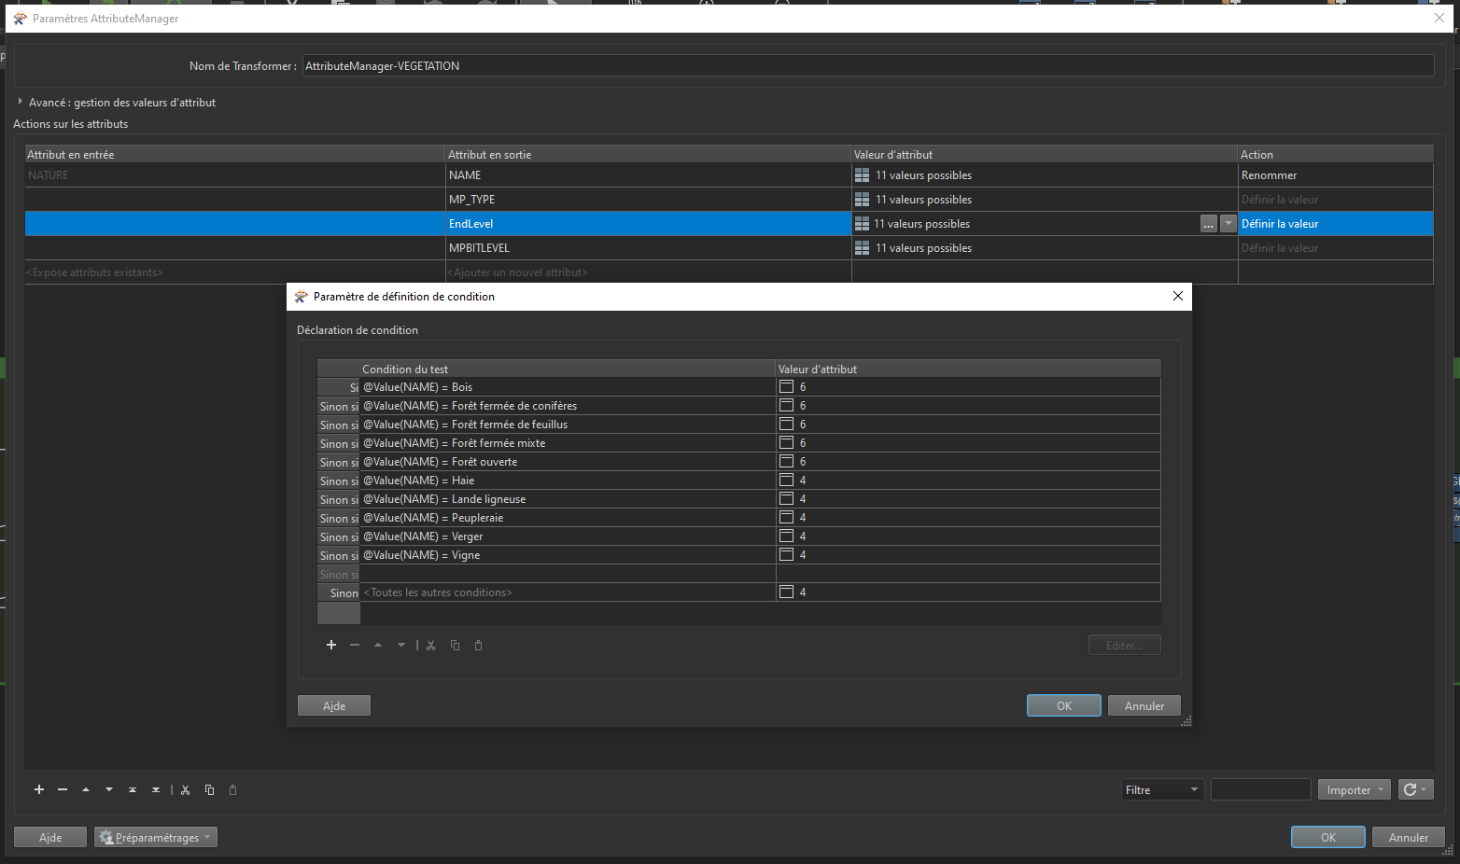Viewport: 1460px width, 864px height.
Task: Paste condition row icon in condition dialog
Action: point(479,645)
